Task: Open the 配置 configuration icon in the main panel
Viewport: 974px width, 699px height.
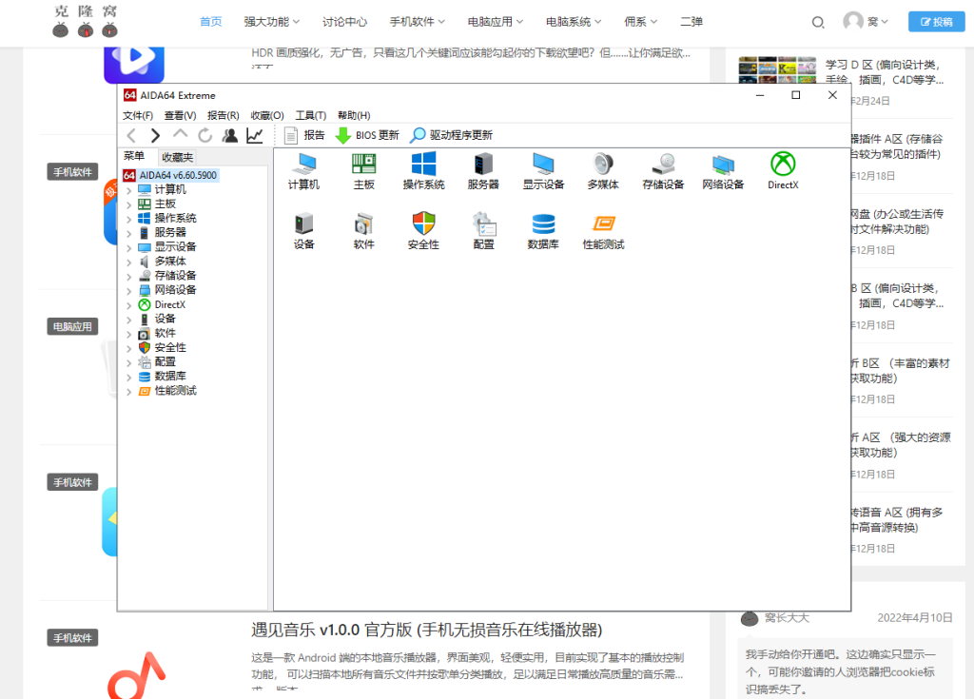Action: (483, 231)
